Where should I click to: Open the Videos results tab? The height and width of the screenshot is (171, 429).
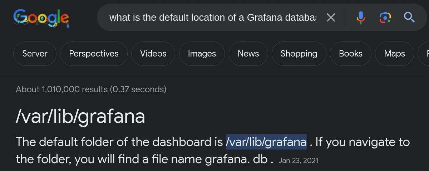point(153,54)
